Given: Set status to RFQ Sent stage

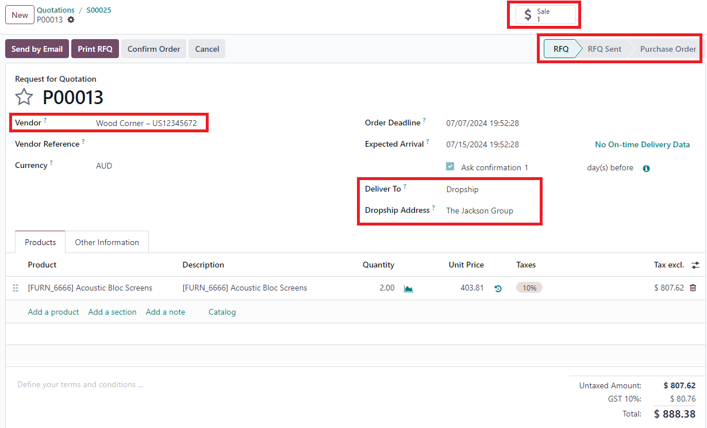Looking at the screenshot, I should point(604,49).
